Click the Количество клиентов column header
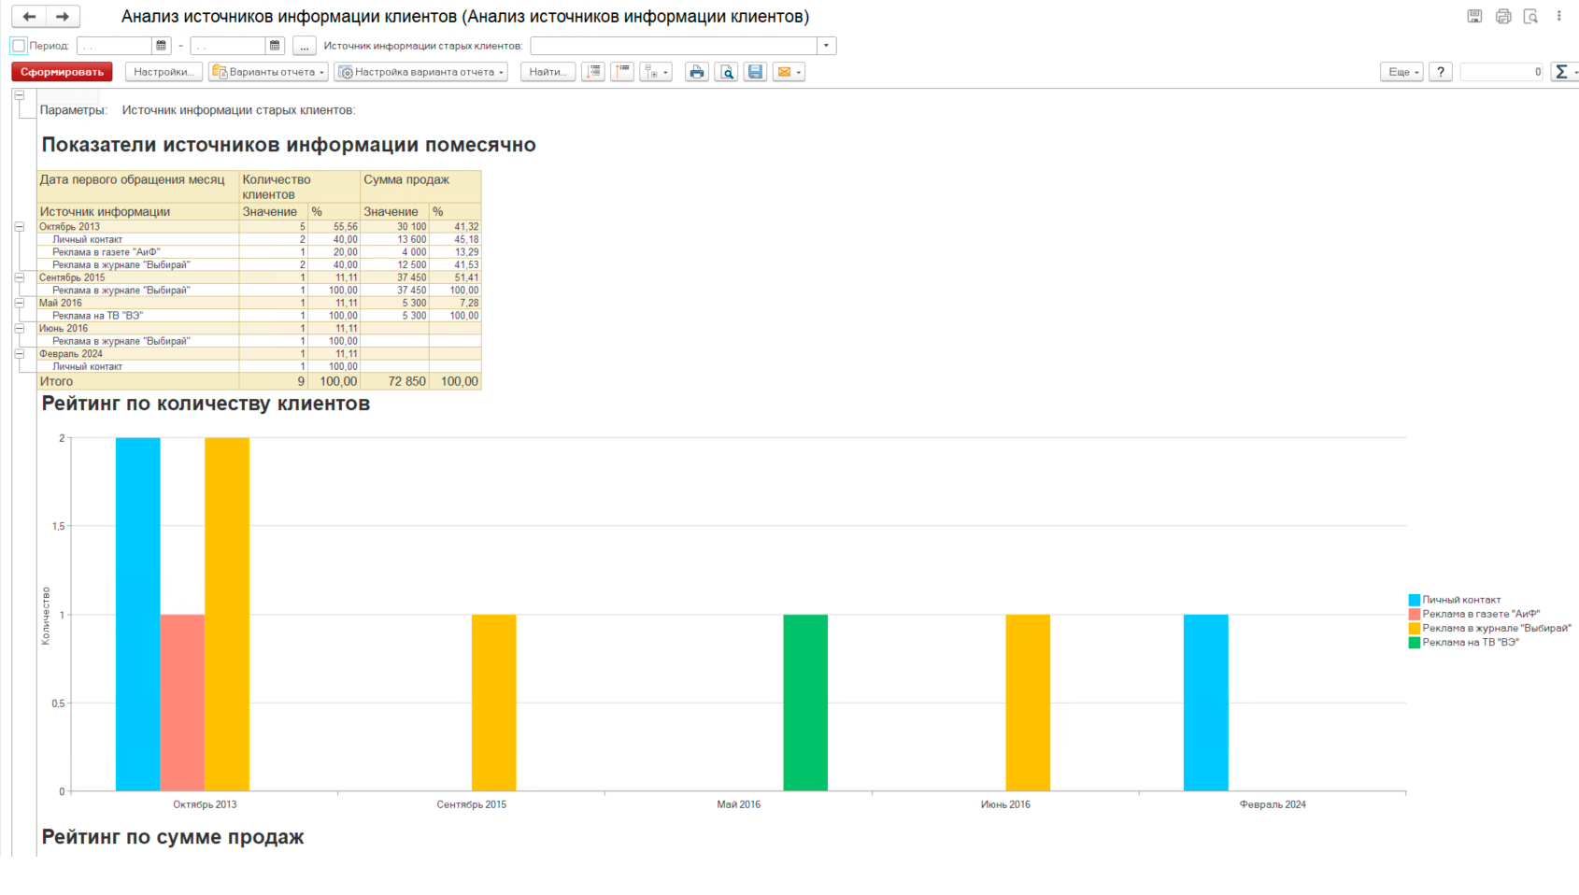The width and height of the screenshot is (1579, 895). tap(299, 187)
